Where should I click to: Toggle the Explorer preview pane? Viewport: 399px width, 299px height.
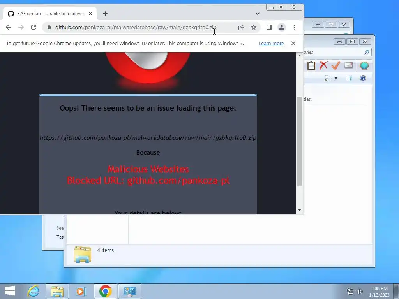(x=349, y=78)
